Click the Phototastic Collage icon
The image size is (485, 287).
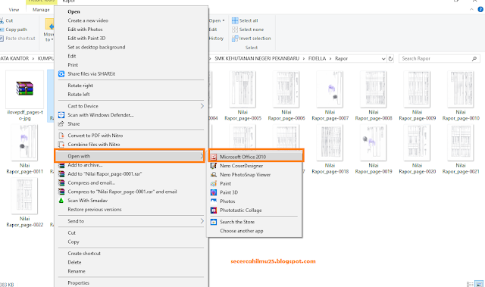point(214,210)
